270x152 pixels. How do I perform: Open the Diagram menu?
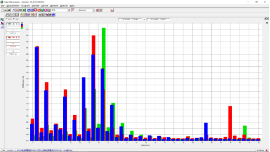(x=25, y=6)
